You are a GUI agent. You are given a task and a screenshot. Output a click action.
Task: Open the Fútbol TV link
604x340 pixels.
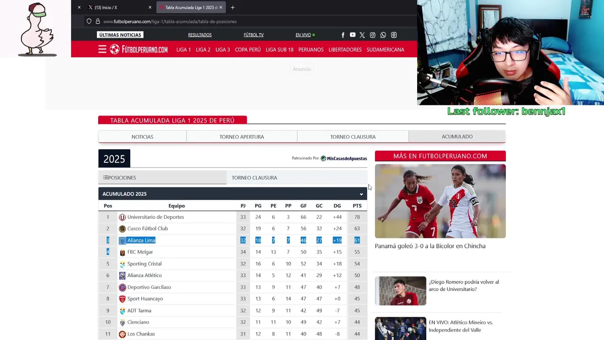pyautogui.click(x=253, y=35)
